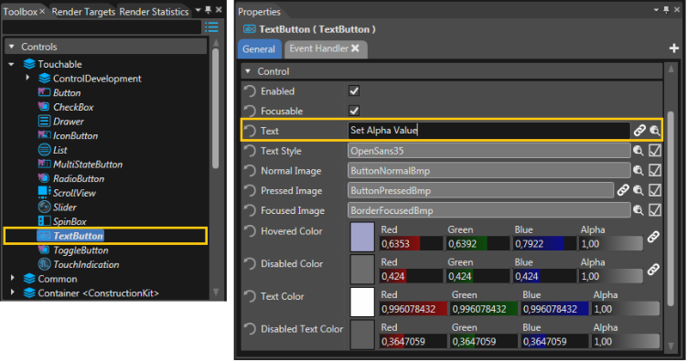
Task: Select the Button control icon in Toolbox
Action: tap(44, 92)
